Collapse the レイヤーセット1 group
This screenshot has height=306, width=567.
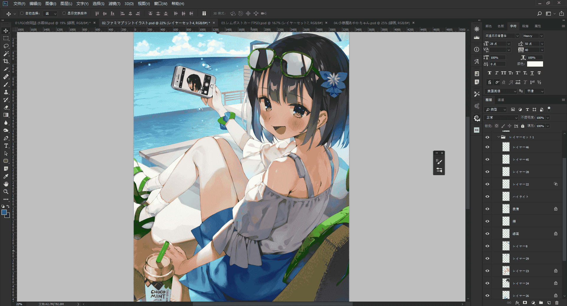click(x=499, y=137)
